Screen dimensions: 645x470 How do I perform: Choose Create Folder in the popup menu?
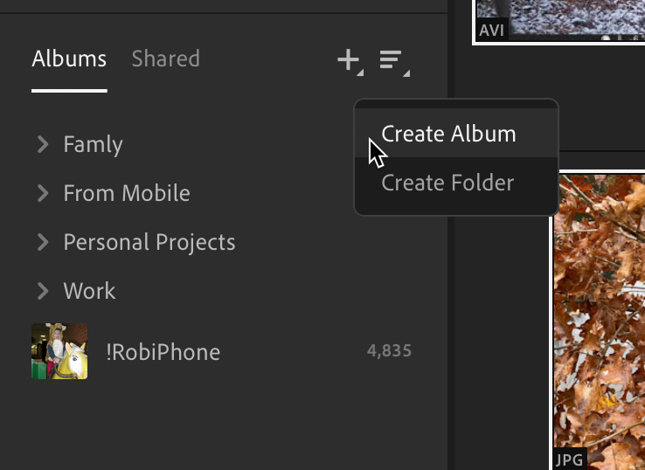tap(447, 183)
